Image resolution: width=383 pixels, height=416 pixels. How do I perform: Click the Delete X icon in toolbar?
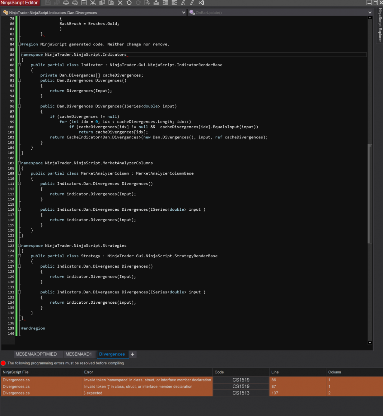pos(120,3)
